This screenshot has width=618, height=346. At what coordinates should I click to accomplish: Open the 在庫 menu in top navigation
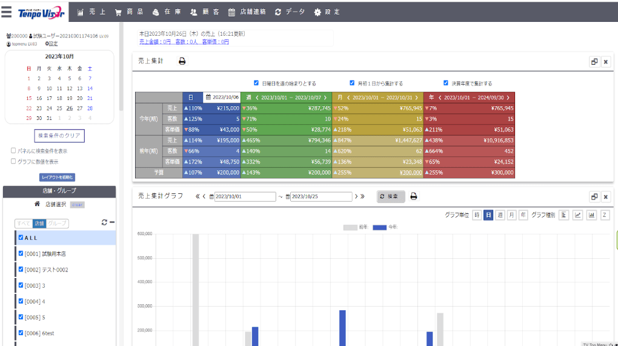point(165,12)
